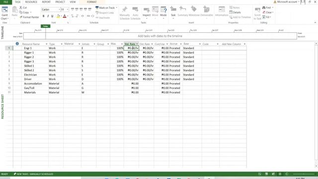Toggle bold formatting
This screenshot has width=318, height=179.
[x=43, y=16]
